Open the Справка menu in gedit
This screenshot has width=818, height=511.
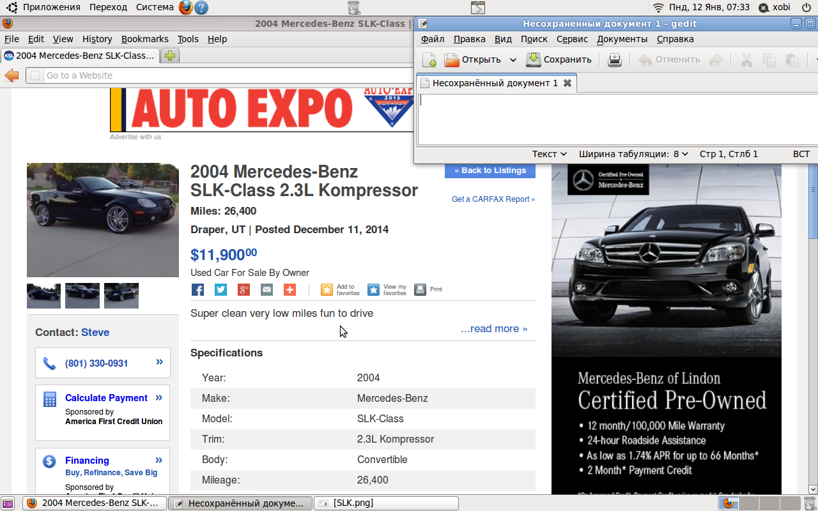click(675, 39)
